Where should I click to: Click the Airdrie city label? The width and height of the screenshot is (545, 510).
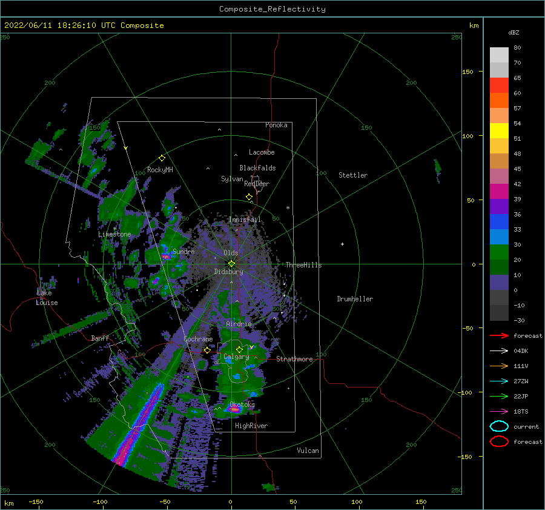239,324
